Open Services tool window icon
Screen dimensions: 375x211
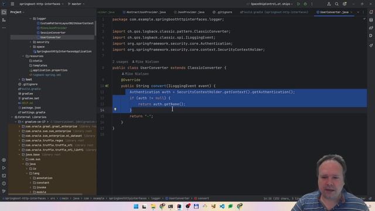tap(4, 160)
